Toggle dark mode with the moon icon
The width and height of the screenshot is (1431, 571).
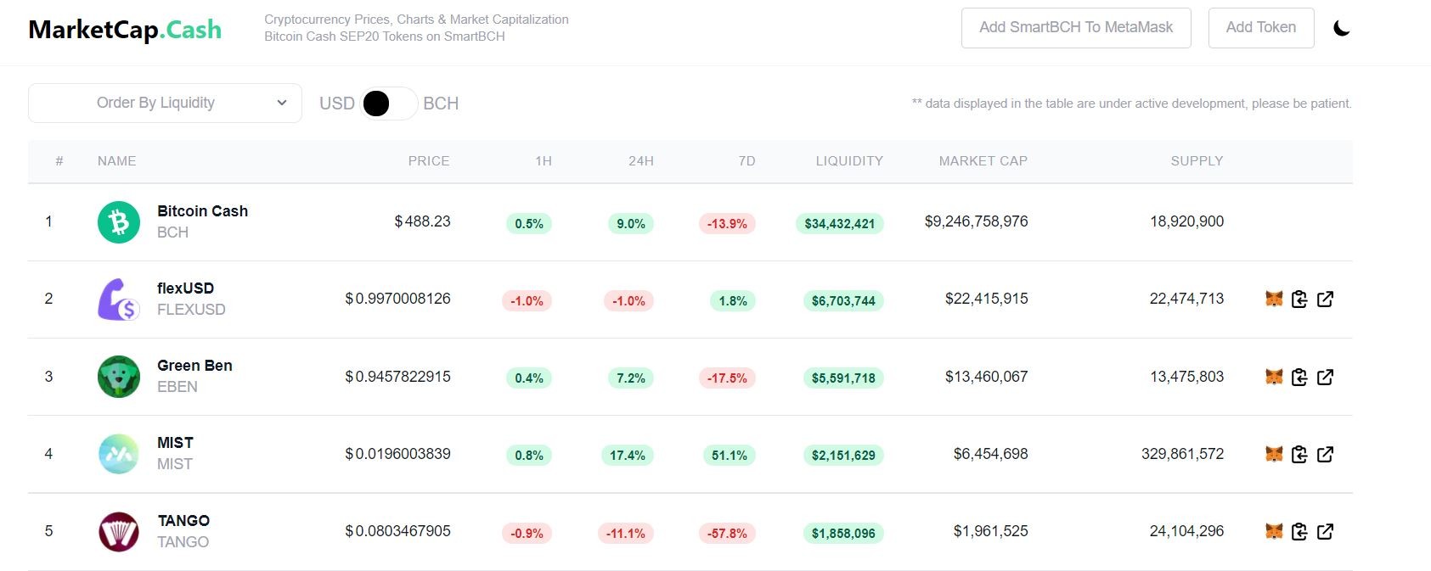click(1342, 28)
